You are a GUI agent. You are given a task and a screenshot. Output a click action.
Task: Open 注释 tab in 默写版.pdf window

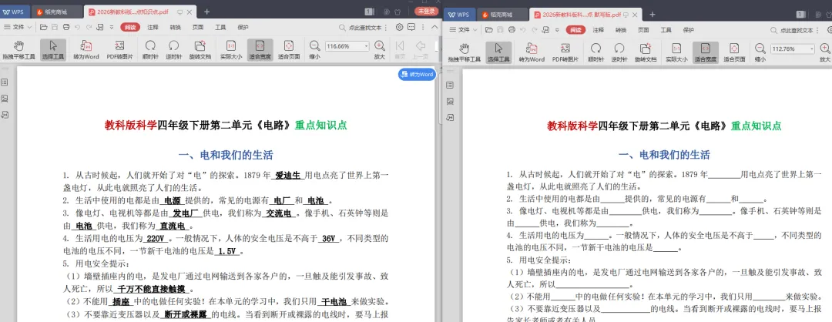coord(599,30)
